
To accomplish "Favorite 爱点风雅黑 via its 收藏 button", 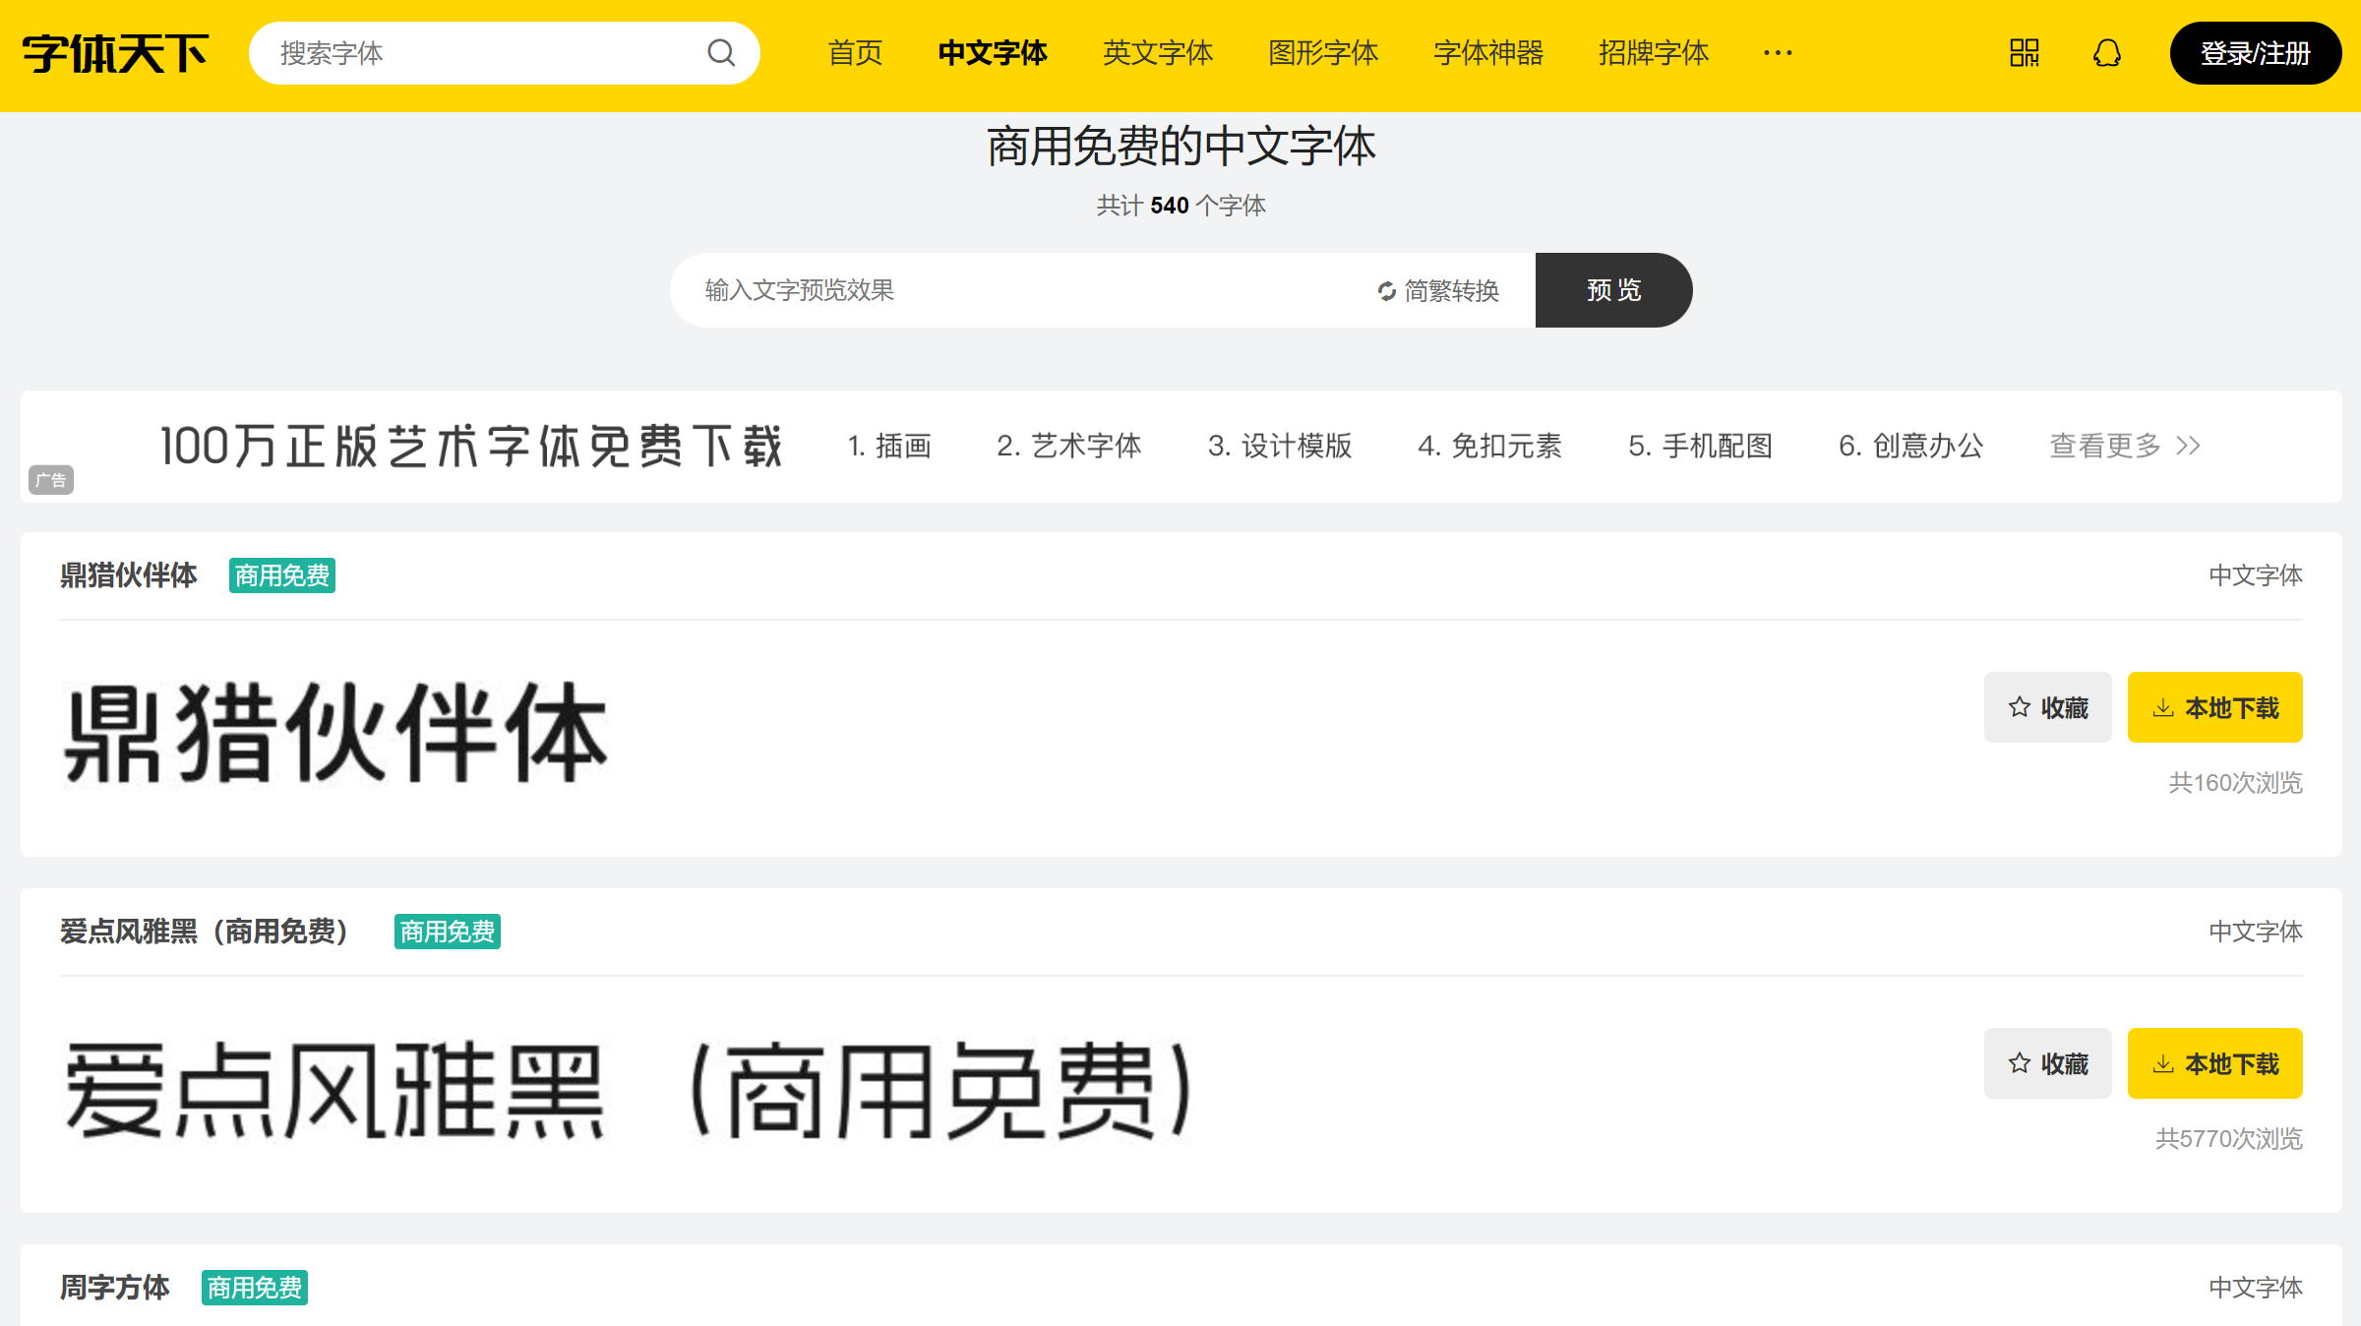I will [2047, 1063].
